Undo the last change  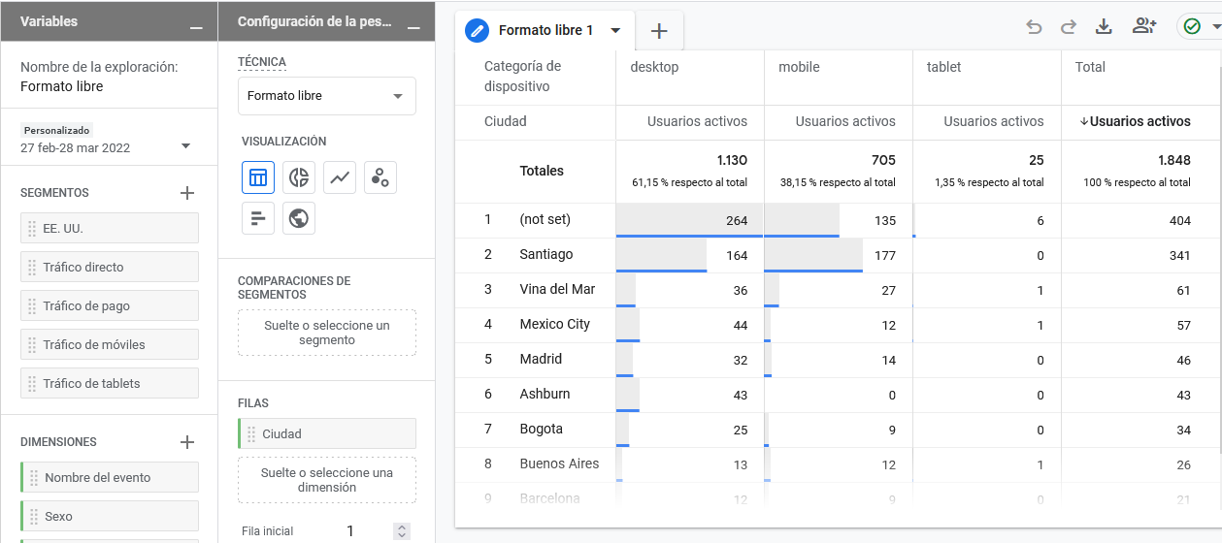pyautogui.click(x=1034, y=27)
